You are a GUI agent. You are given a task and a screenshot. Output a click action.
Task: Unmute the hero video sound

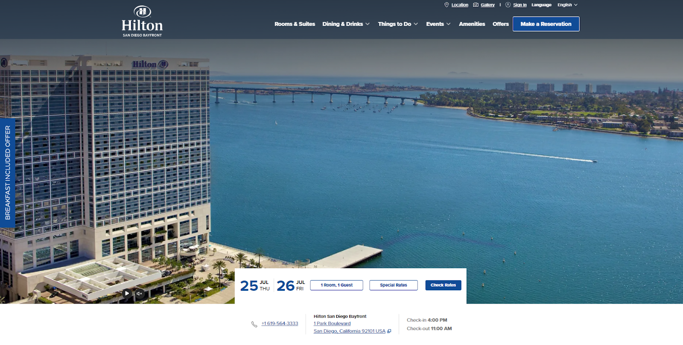139,293
